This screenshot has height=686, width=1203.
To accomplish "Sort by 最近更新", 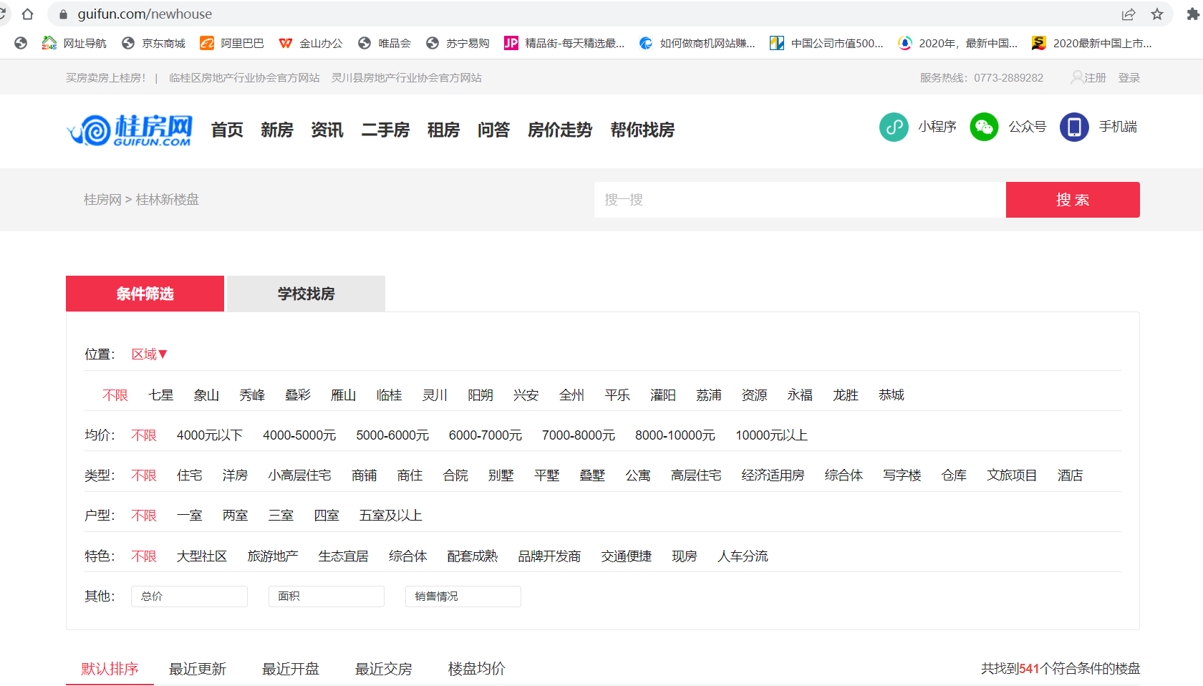I will tap(198, 669).
